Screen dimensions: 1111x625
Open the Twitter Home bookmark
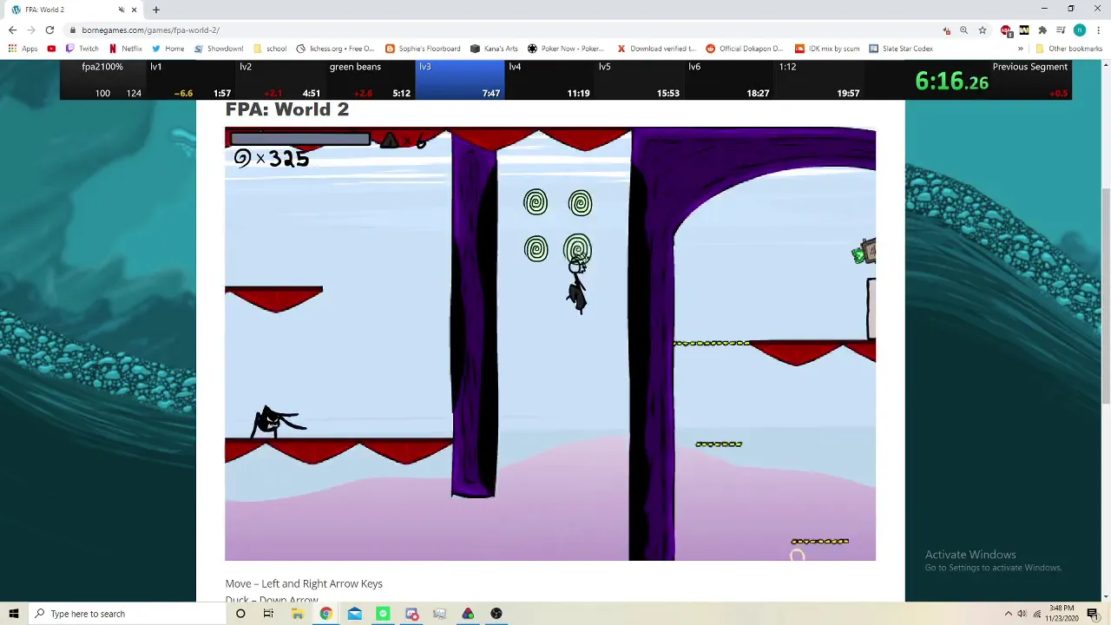pos(168,49)
